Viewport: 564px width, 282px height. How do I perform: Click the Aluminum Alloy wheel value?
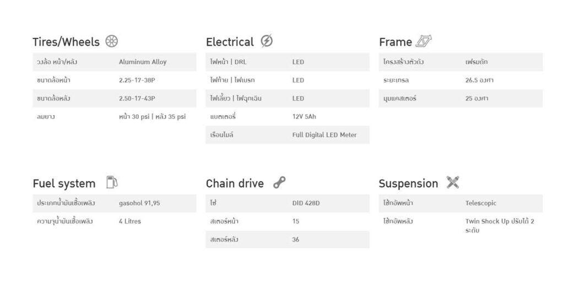click(143, 62)
